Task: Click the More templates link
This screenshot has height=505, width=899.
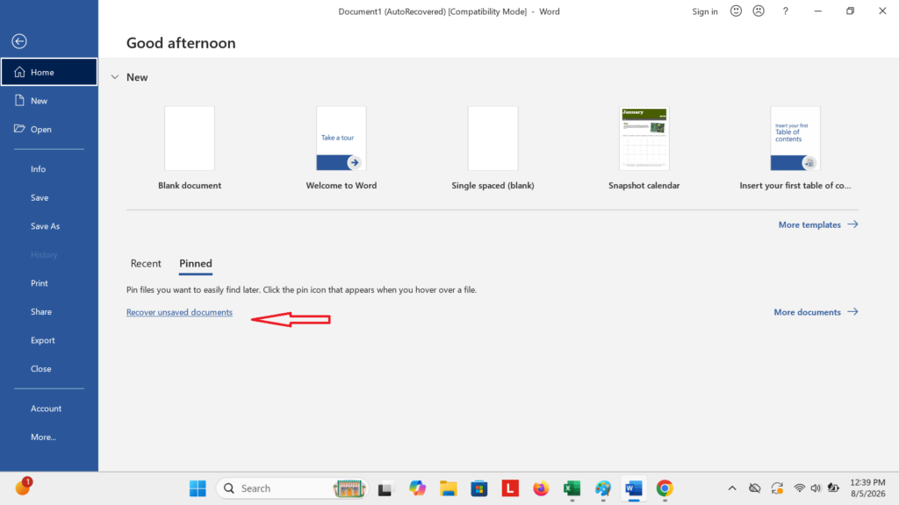Action: (x=818, y=225)
